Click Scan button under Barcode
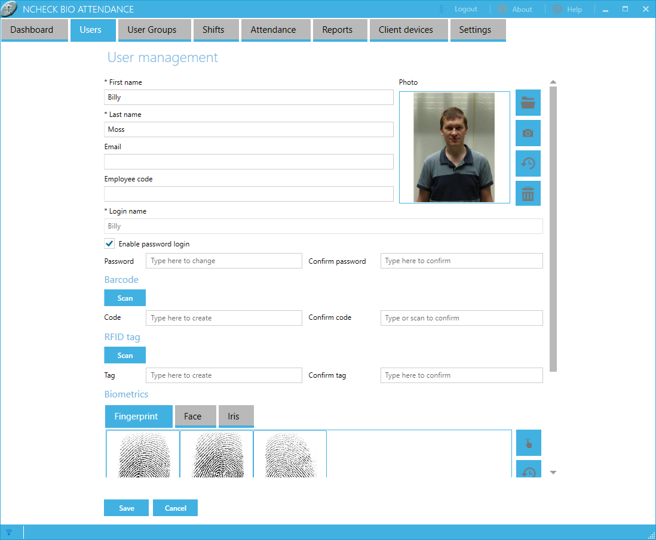Image resolution: width=656 pixels, height=540 pixels. pyautogui.click(x=125, y=298)
